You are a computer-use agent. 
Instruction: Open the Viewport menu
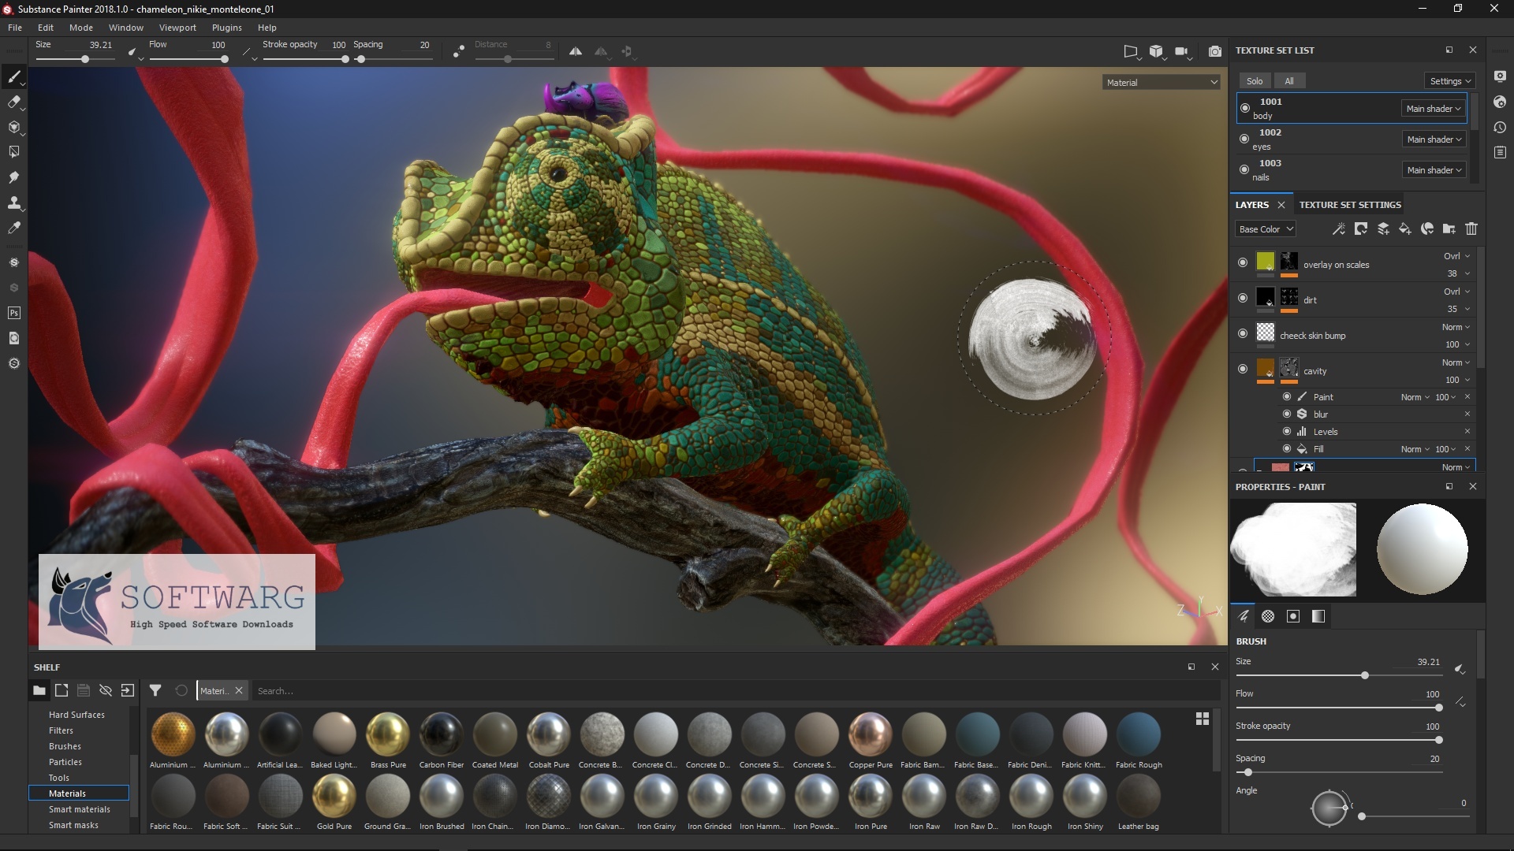pos(177,28)
